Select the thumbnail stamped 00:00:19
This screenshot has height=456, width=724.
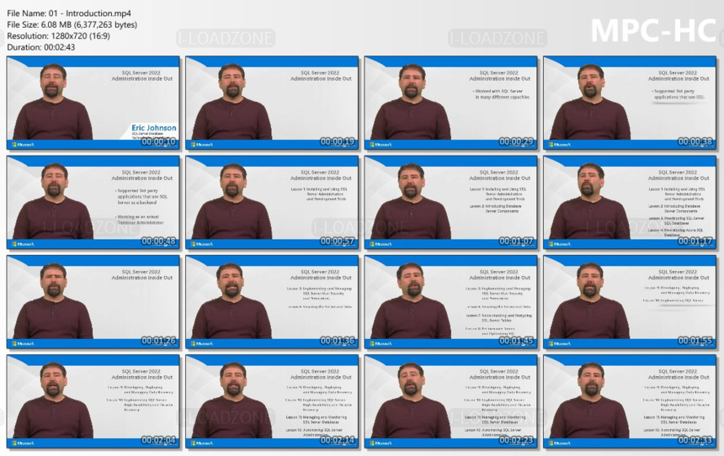point(272,103)
